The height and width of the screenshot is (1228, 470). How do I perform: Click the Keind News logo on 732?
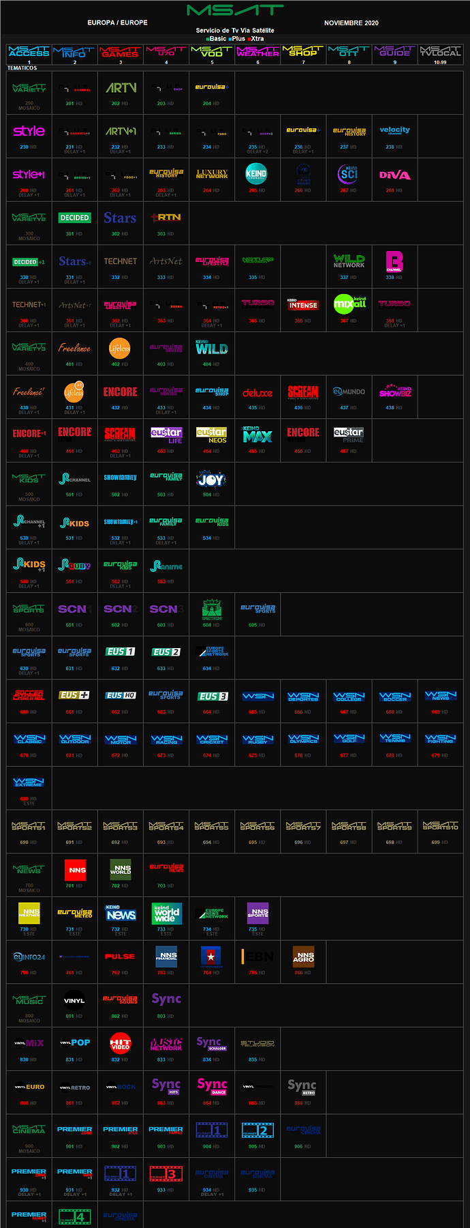point(121,913)
